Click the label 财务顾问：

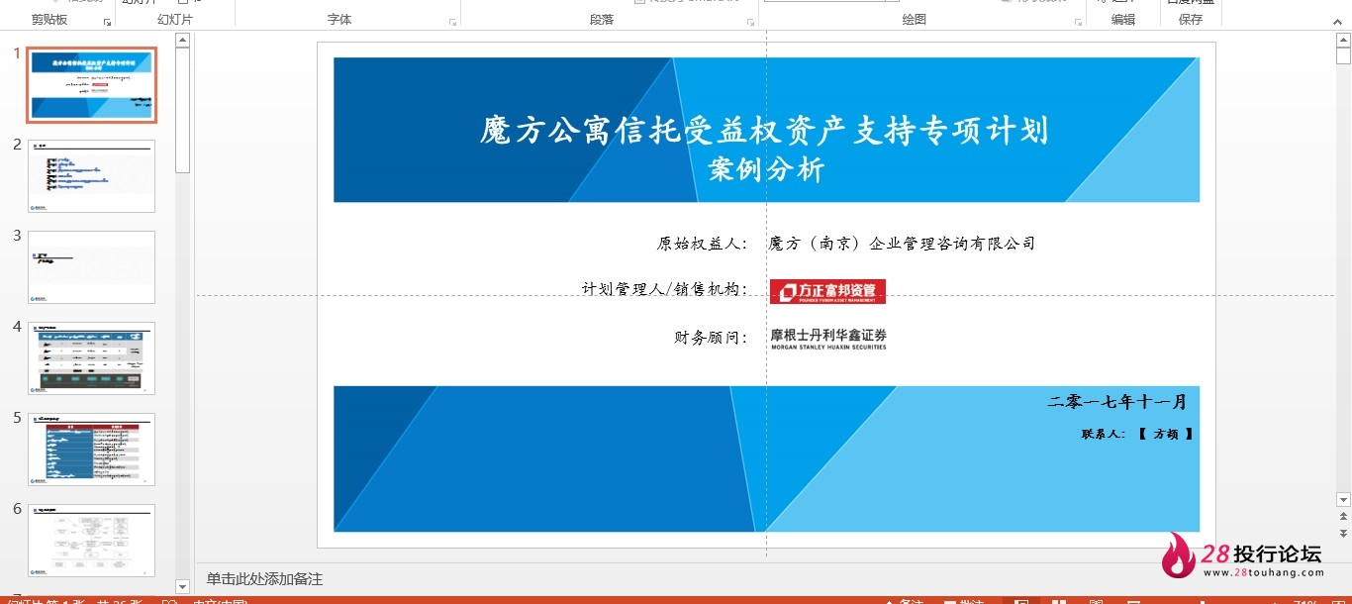pyautogui.click(x=712, y=338)
